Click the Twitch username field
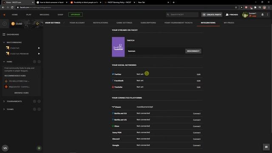The width and height of the screenshot is (272, 153). tap(156, 51)
